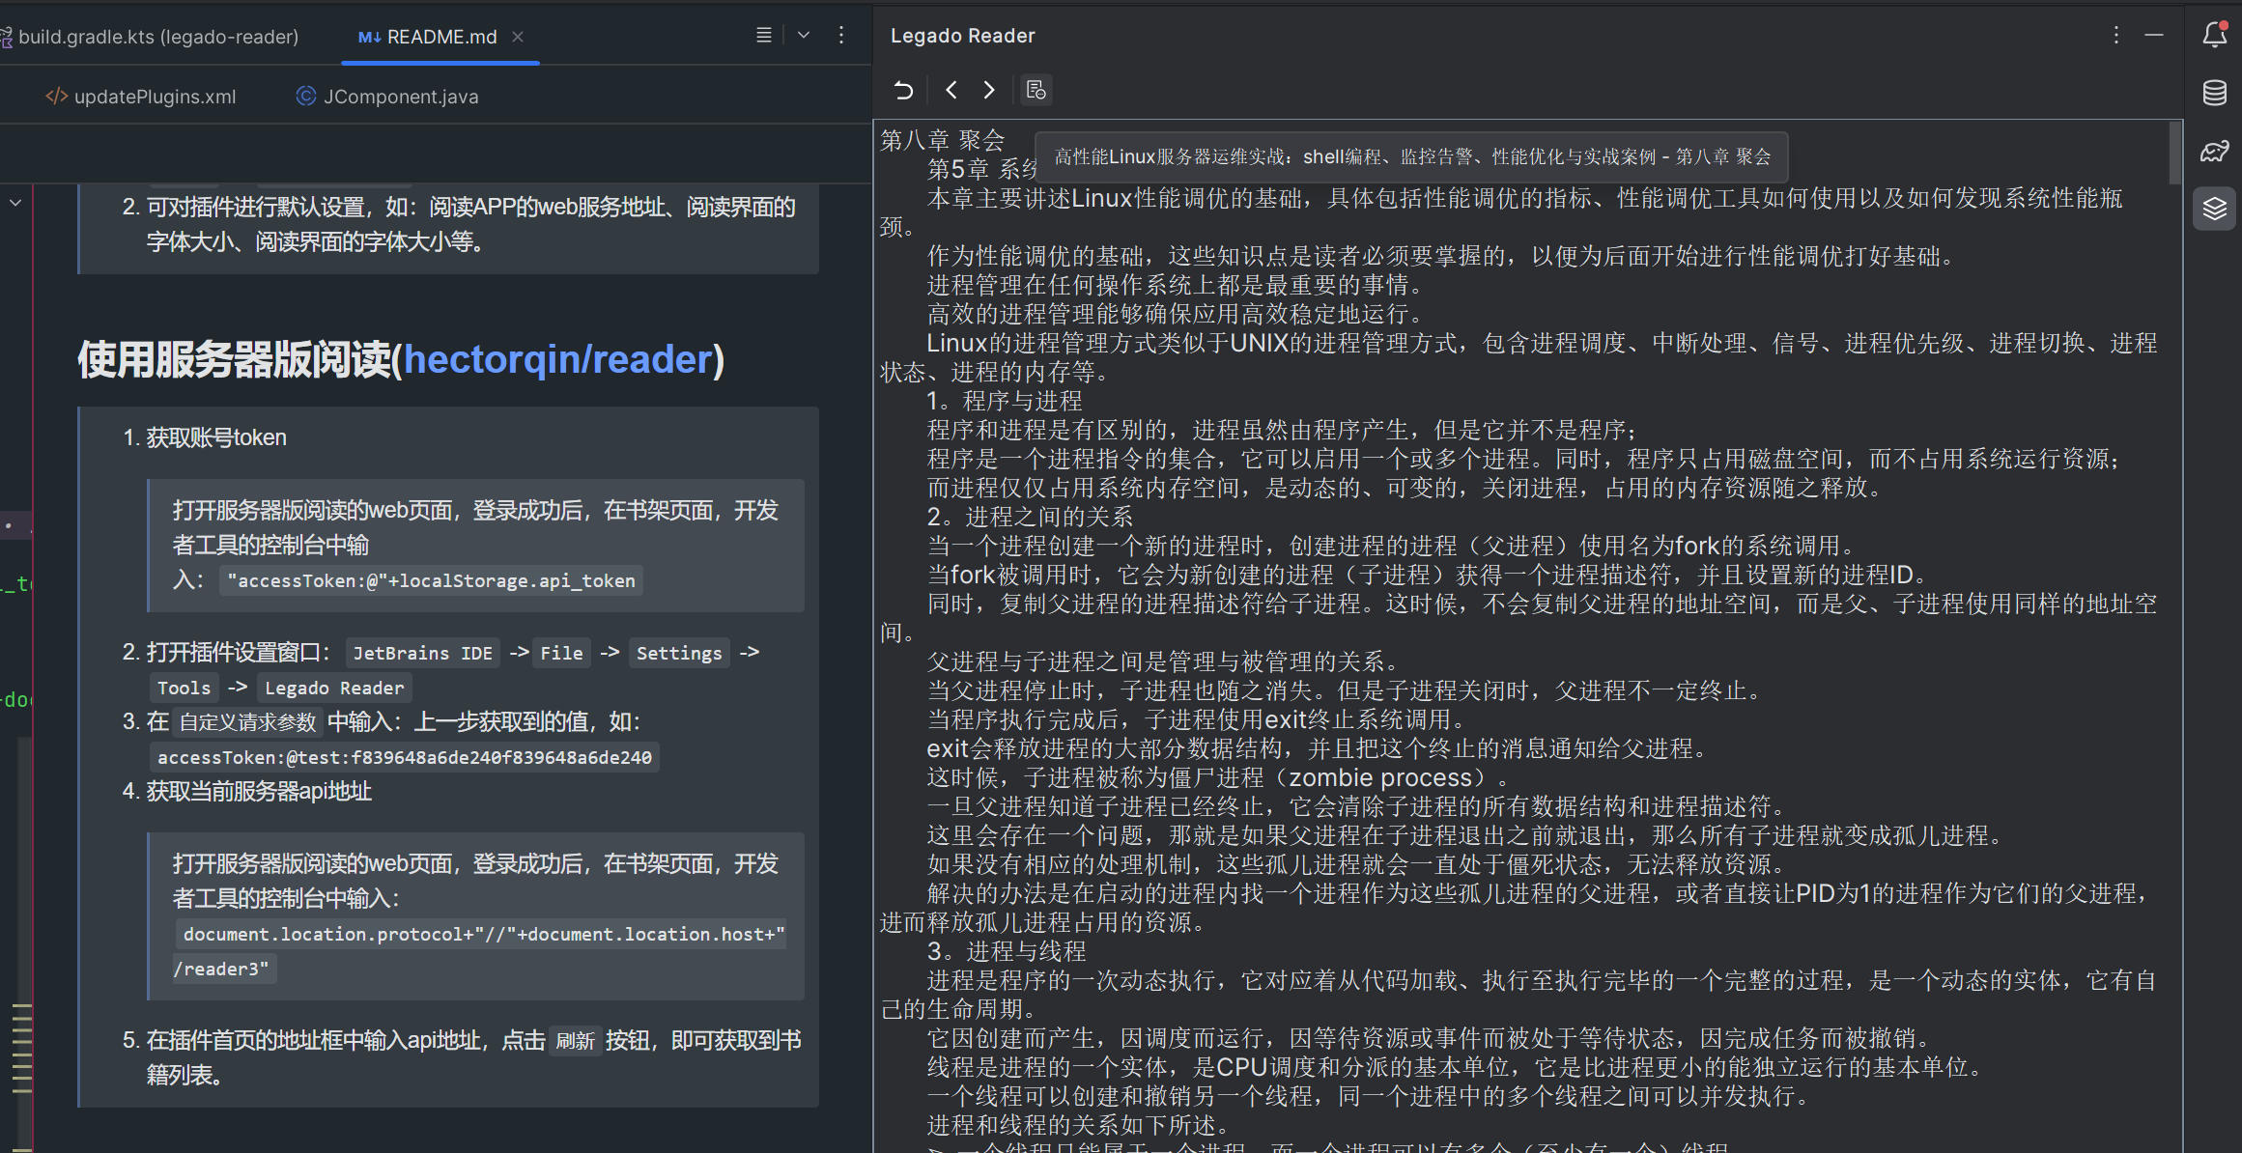
Task: Open the hectorqin/reader link
Action: [557, 359]
